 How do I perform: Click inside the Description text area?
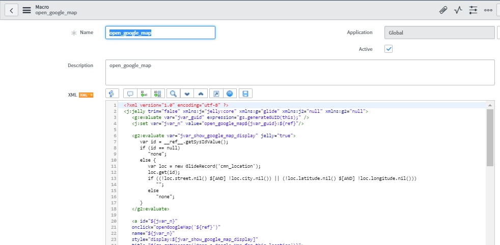[x=300, y=72]
